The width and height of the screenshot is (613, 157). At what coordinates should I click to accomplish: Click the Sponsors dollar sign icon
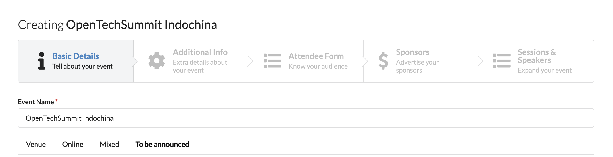(x=383, y=61)
